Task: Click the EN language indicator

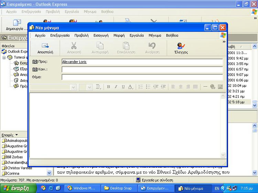Action: (x=217, y=189)
